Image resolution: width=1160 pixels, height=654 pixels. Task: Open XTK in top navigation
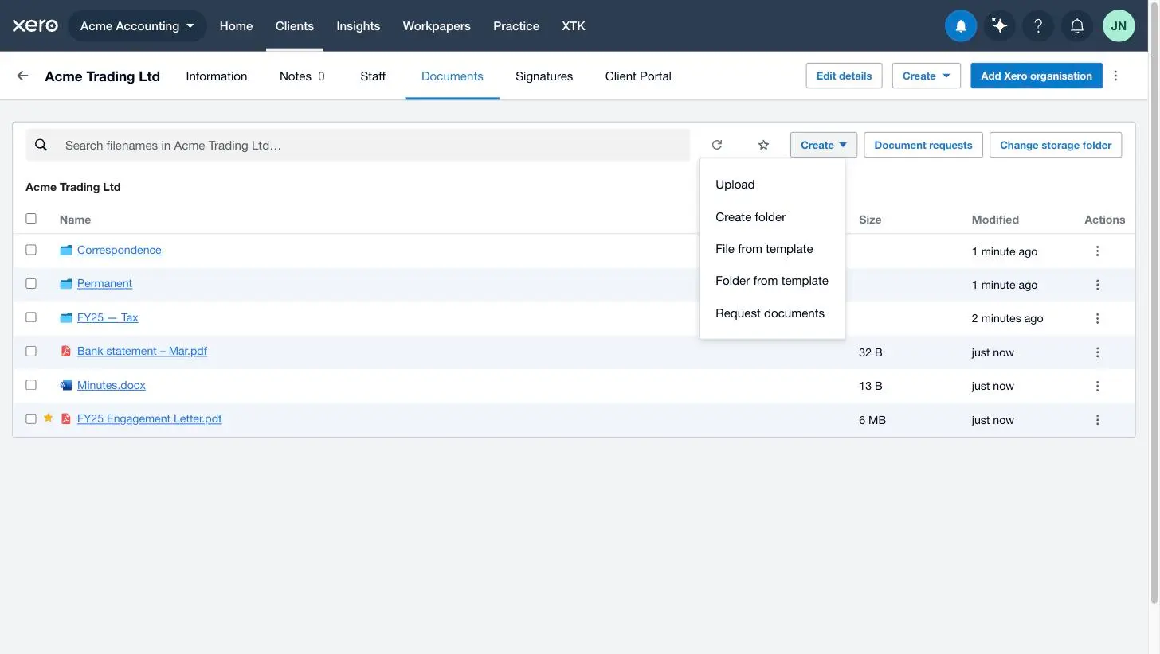[574, 25]
